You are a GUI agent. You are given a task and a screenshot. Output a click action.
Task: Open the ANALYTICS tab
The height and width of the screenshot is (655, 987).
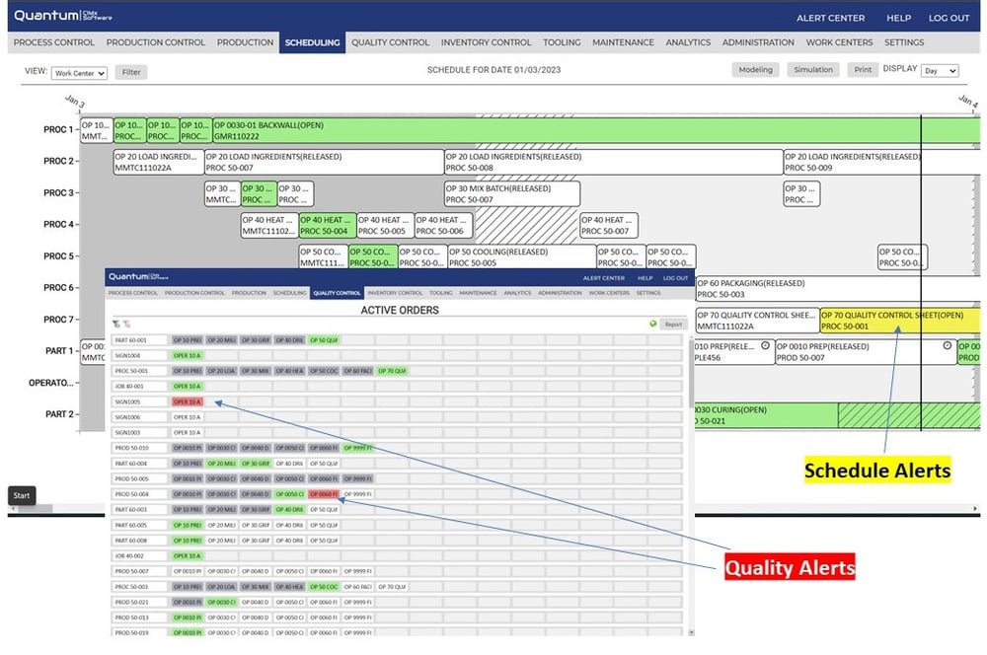point(688,42)
